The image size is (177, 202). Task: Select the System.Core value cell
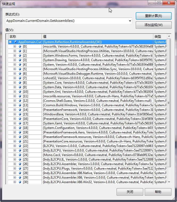click(97, 83)
